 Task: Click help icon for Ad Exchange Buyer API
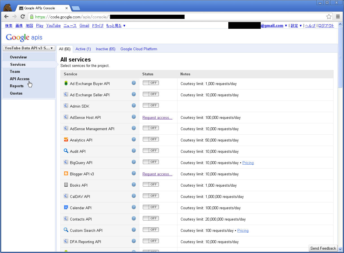point(134,83)
